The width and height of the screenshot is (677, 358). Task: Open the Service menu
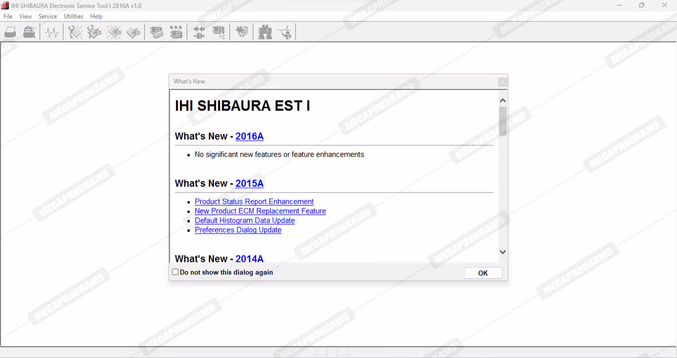48,16
